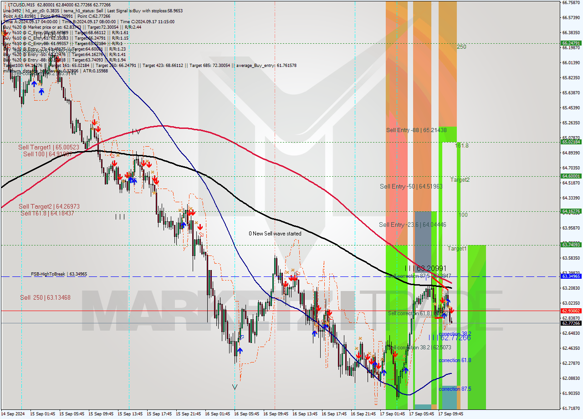The height and width of the screenshot is (419, 583).
Task: Click the '17 Sep 09:45' time label
Action: [x=450, y=414]
